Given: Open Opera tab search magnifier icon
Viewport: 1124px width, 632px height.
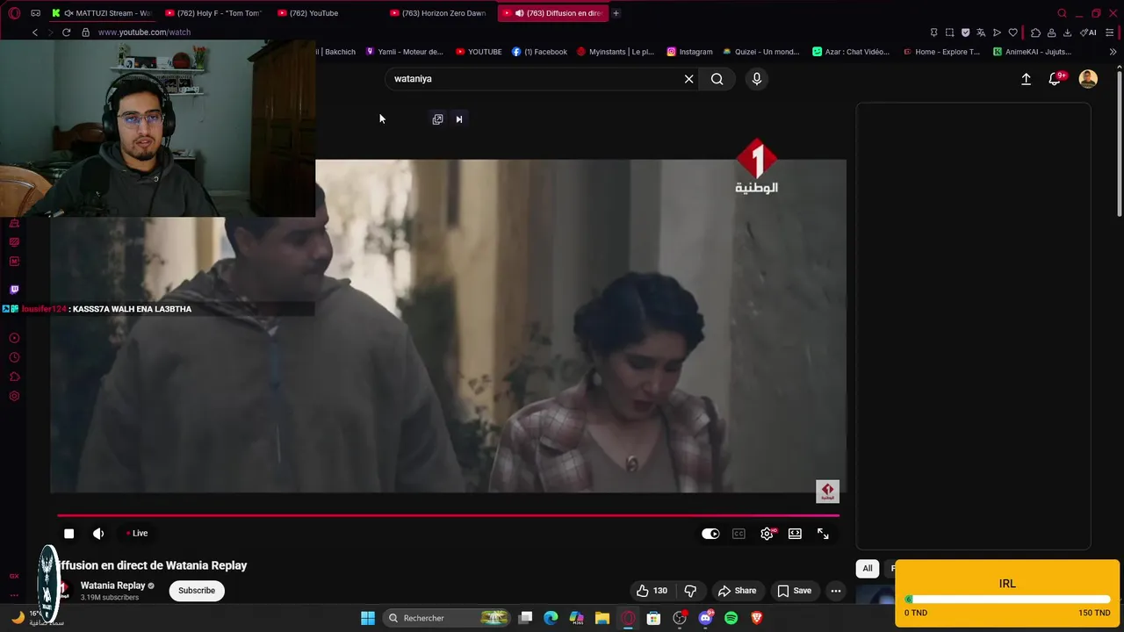Looking at the screenshot, I should (x=1062, y=13).
